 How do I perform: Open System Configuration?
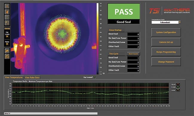point(166,32)
